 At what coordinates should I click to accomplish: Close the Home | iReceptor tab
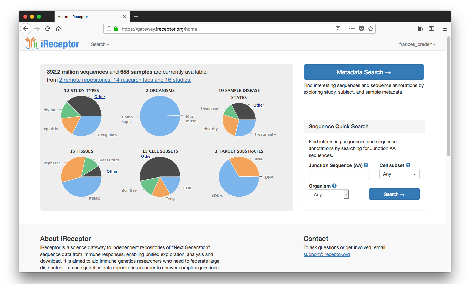click(125, 17)
